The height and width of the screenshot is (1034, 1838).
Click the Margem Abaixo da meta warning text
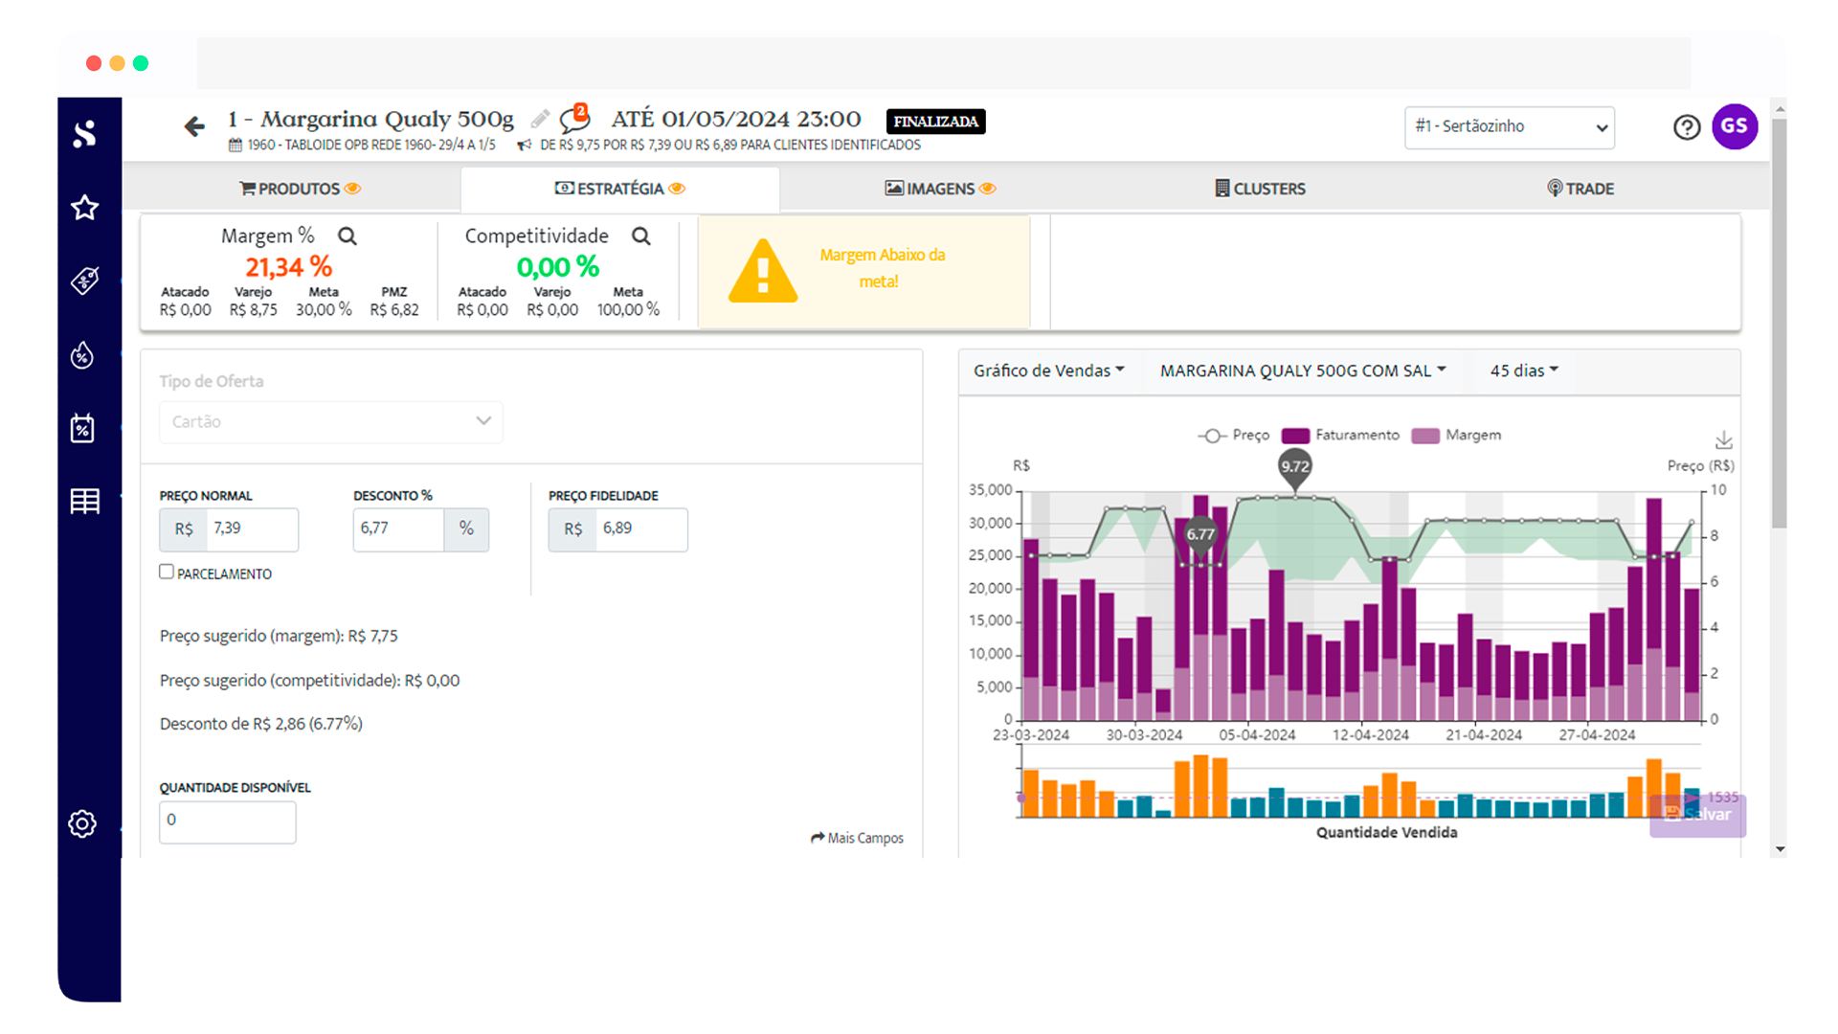(x=882, y=268)
